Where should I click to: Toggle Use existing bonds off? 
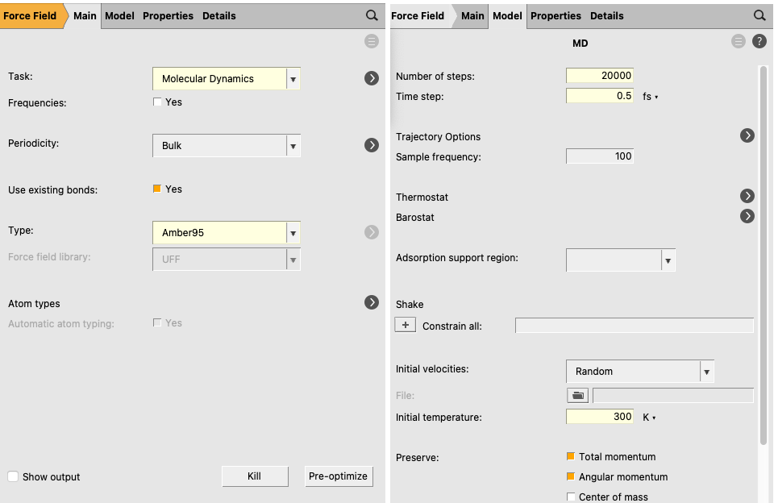tap(158, 189)
